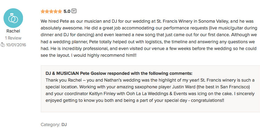Image resolution: width=260 pixels, height=131 pixels.
Task: Open reviewer Rachel's profile name
Action: tap(13, 31)
